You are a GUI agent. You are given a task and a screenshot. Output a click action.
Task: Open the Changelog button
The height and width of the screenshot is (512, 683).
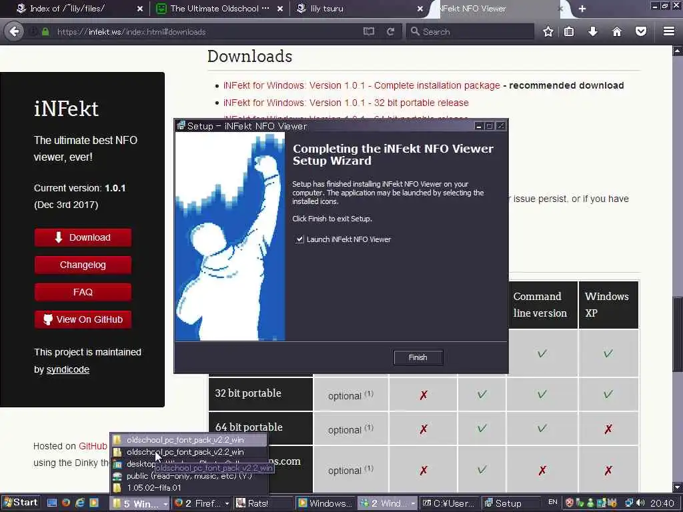pyautogui.click(x=83, y=265)
